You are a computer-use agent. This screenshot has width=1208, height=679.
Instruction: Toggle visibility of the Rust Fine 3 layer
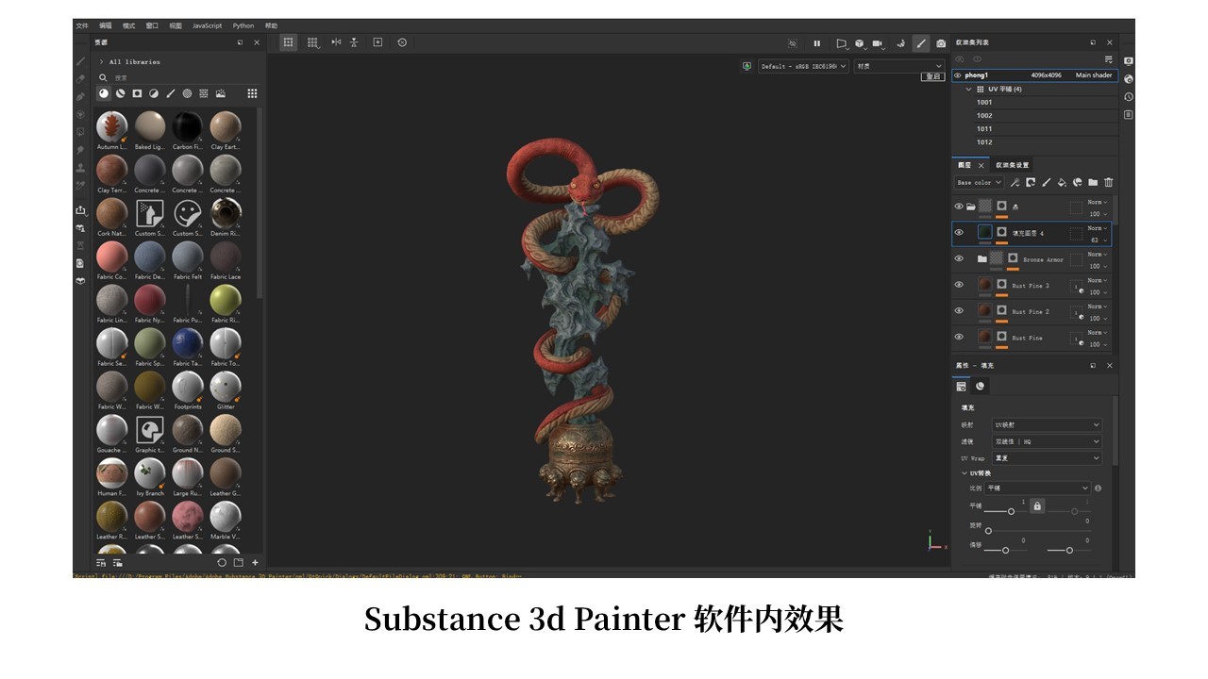tap(960, 286)
